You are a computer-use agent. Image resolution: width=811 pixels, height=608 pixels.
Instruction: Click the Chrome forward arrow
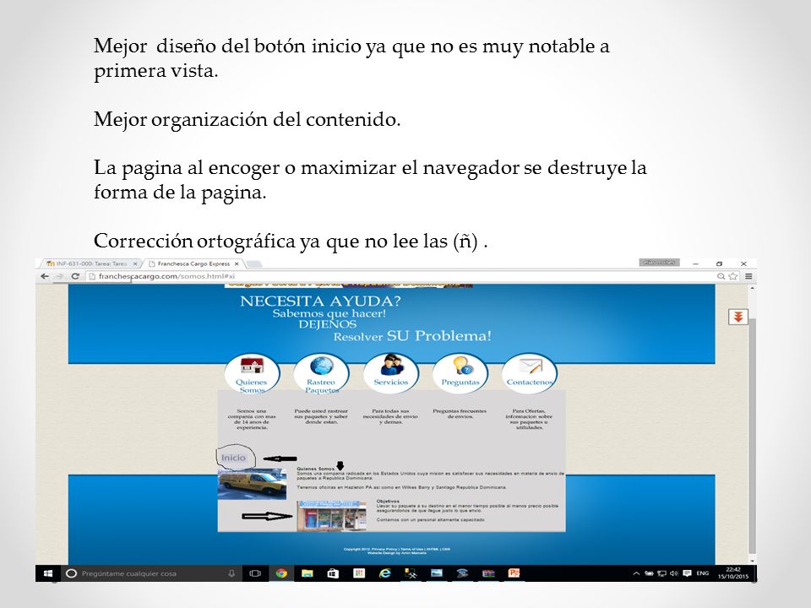(x=59, y=276)
